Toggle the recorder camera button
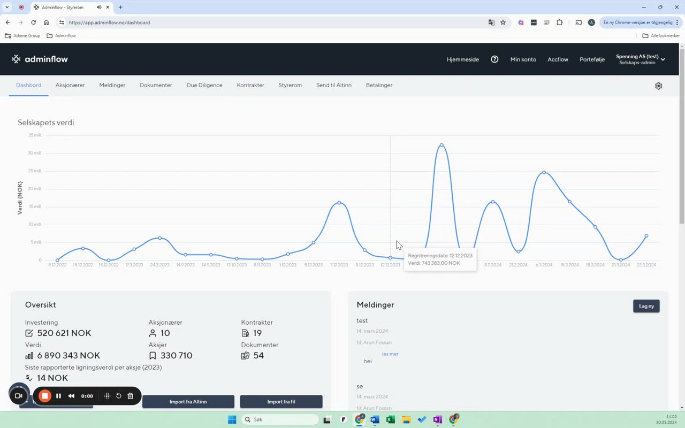685x428 pixels. pos(19,396)
